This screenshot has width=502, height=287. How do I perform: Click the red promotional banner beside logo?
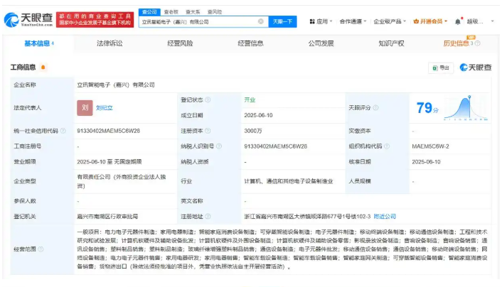tap(95, 20)
